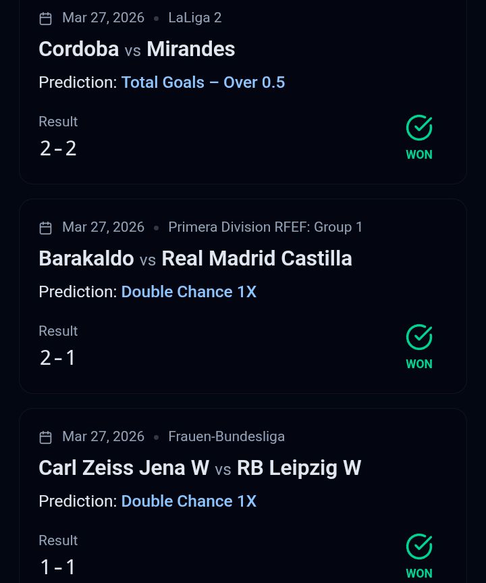Tap the 2-1 result score
This screenshot has width=486, height=583.
pos(58,358)
